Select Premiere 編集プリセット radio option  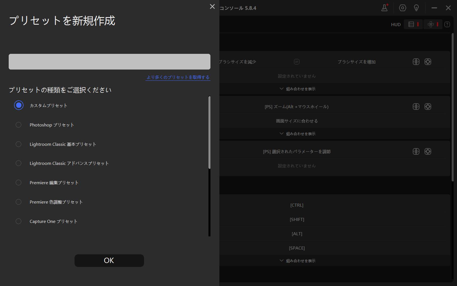click(x=18, y=183)
